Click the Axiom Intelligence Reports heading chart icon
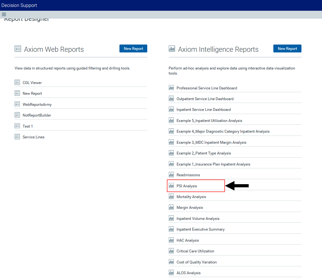The width and height of the screenshot is (322, 278). click(x=172, y=49)
